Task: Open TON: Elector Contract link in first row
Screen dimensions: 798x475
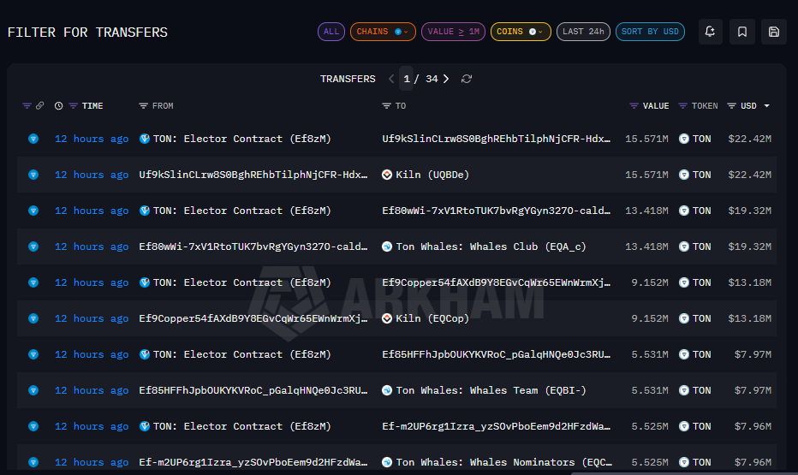Action: pyautogui.click(x=241, y=139)
